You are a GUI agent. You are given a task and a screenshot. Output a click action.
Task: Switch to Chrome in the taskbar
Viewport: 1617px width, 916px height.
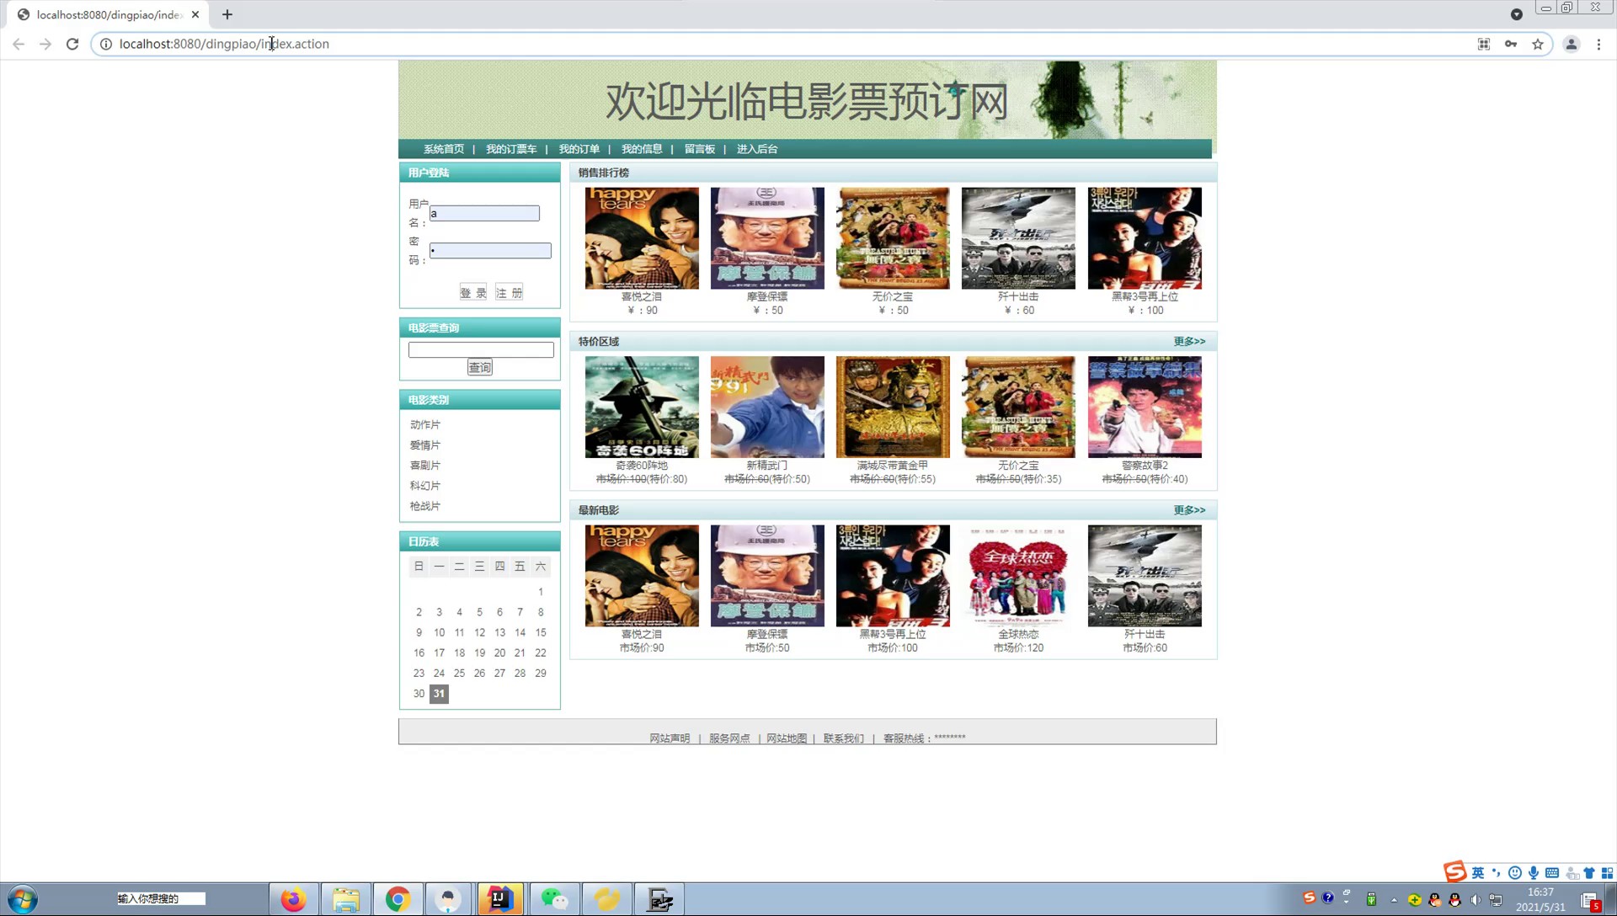(398, 899)
